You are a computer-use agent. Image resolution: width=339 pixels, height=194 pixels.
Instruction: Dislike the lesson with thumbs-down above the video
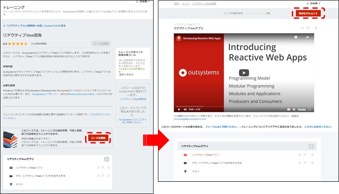pos(307,28)
